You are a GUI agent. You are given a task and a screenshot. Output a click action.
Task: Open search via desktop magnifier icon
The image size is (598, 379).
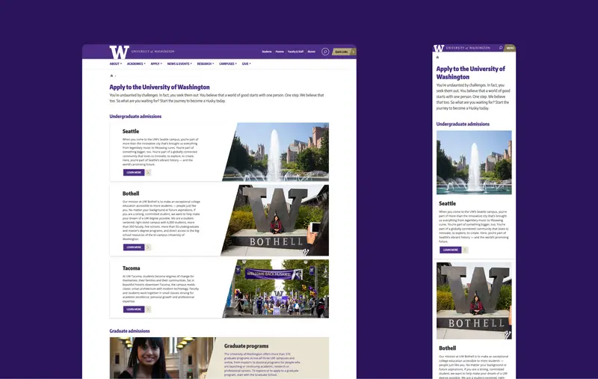[325, 52]
